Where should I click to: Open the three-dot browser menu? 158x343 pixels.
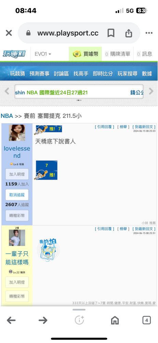pyautogui.click(x=149, y=33)
